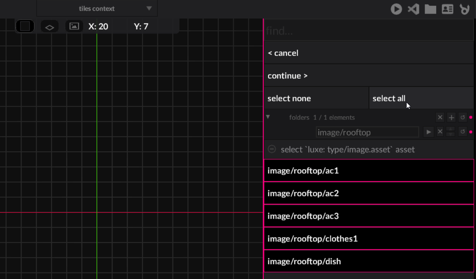
Task: Open the project folder icon
Action: 431,9
